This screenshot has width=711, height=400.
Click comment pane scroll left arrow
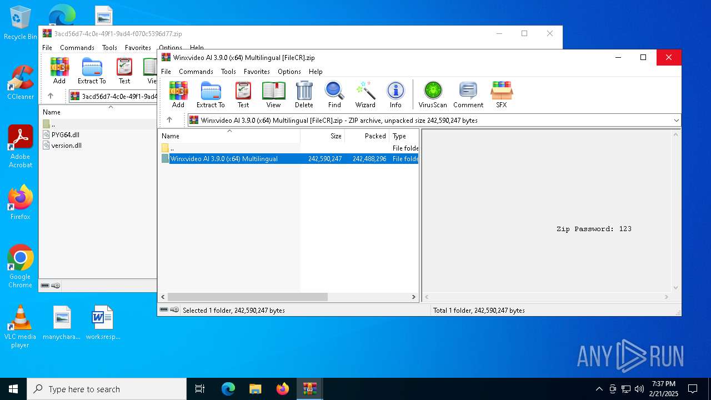[x=427, y=297]
